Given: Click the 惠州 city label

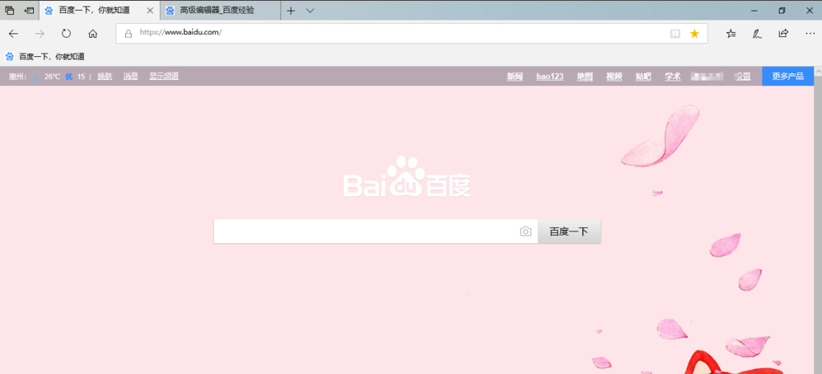Looking at the screenshot, I should tap(18, 77).
